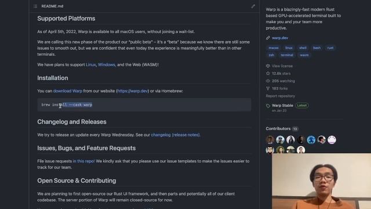Select the zsh topic tag

tap(271, 55)
